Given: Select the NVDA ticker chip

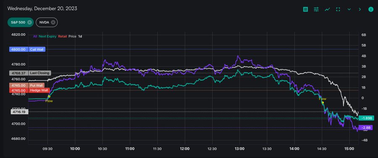Looking at the screenshot, I should [47, 22].
